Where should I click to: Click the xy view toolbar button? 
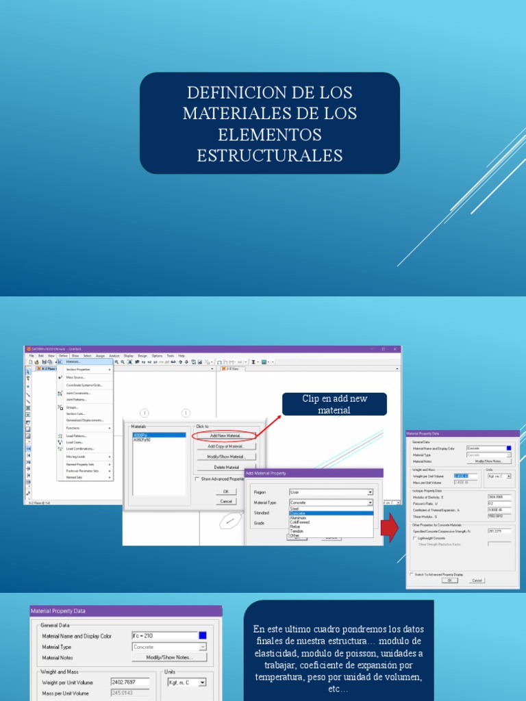coord(144,362)
